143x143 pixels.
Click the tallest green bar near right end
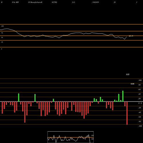(x=123, y=96)
